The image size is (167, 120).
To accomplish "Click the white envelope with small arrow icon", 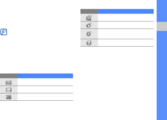I will (x=8, y=89).
